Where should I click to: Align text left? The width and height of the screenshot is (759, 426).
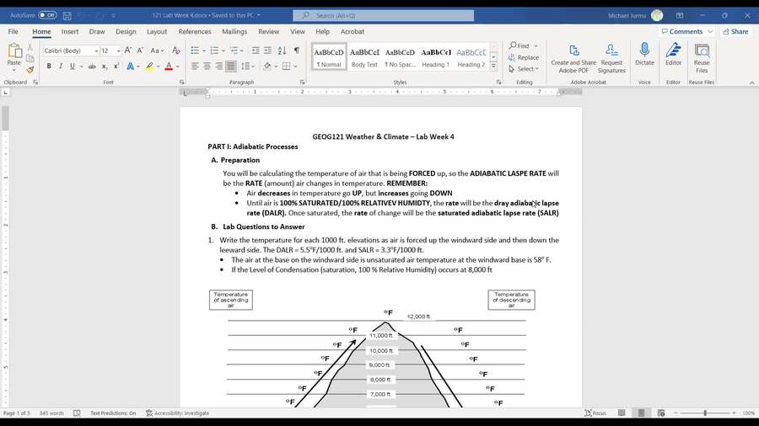tap(195, 67)
